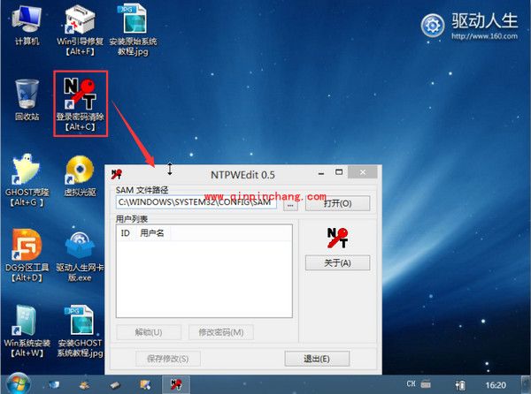Click the NTPWEdit title bar app icon

tap(117, 174)
